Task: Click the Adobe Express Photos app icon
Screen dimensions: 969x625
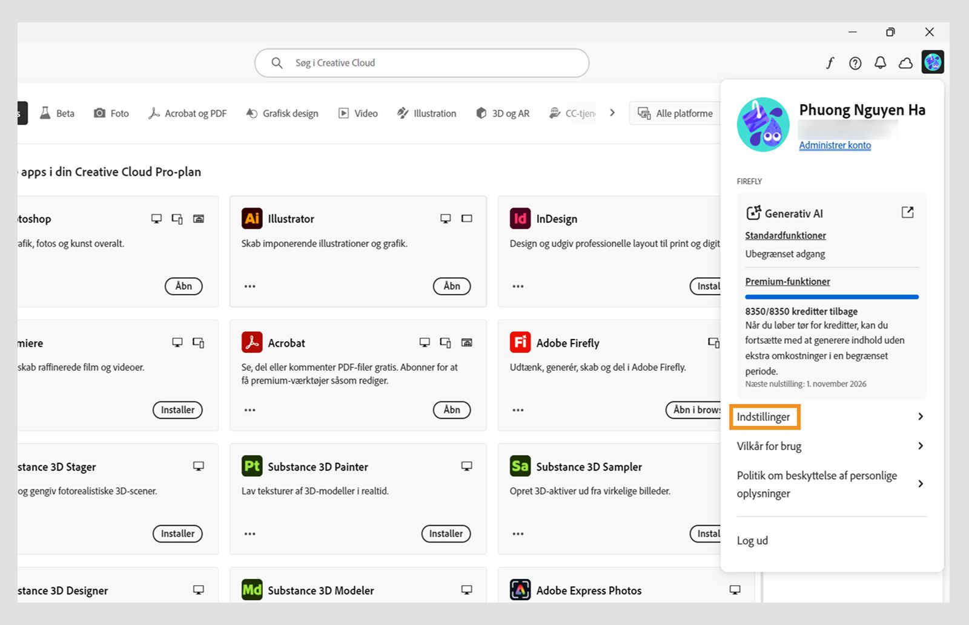Action: tap(520, 590)
